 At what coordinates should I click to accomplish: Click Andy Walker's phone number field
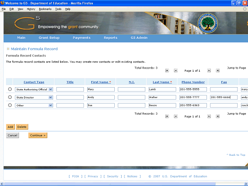tap(193, 97)
